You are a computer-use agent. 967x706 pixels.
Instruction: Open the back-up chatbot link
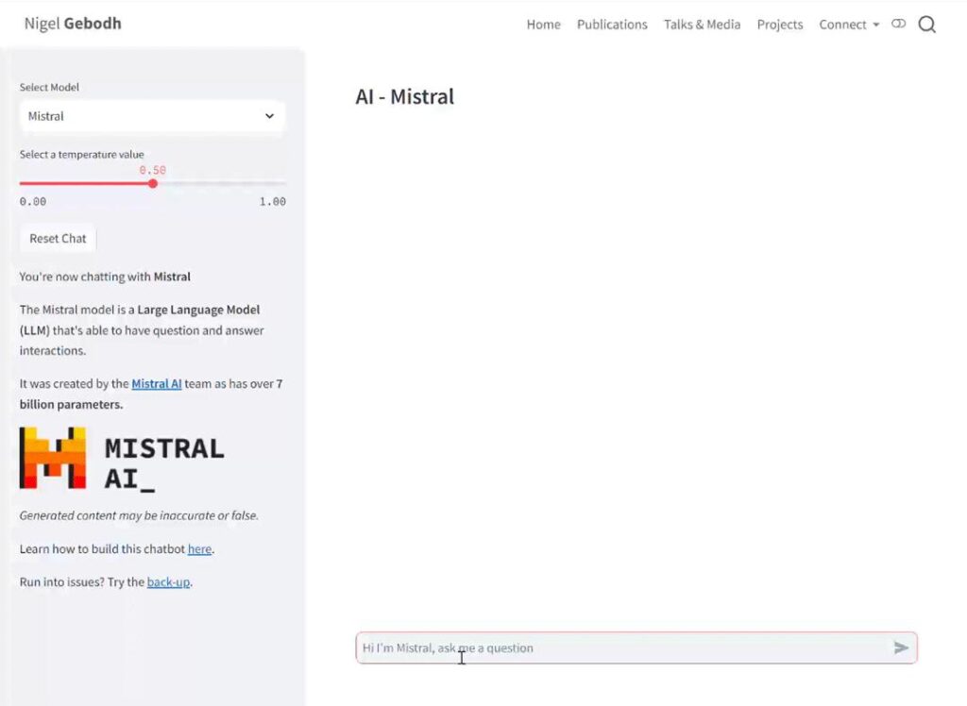click(x=168, y=582)
